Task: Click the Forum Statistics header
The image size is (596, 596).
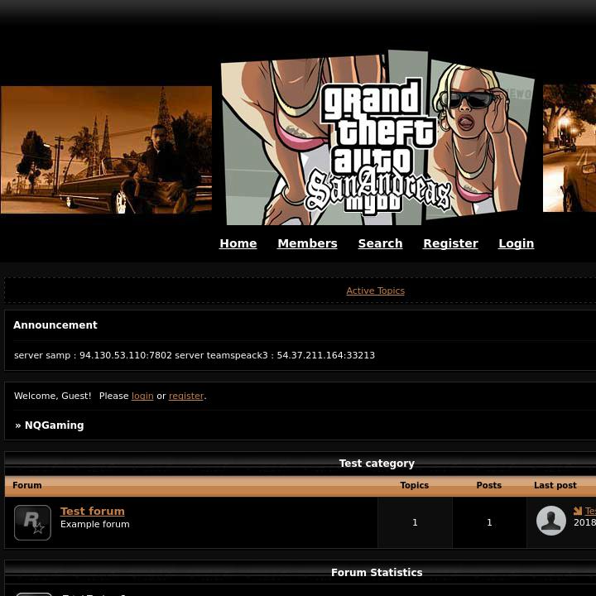Action: click(377, 572)
